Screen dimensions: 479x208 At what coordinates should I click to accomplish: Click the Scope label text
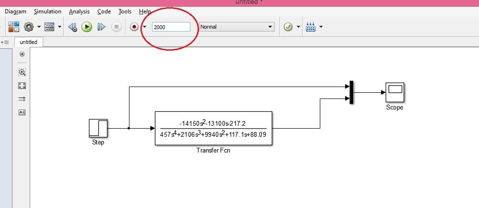point(395,107)
